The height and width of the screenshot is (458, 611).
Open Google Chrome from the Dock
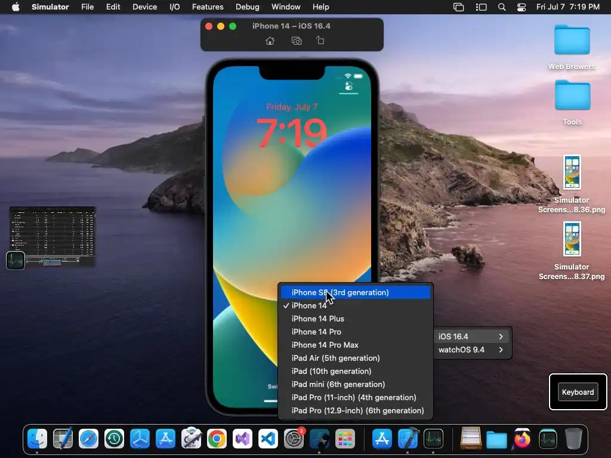[x=217, y=440]
